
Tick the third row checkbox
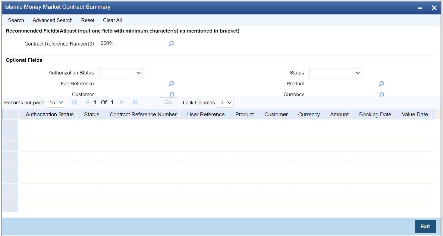[x=10, y=146]
